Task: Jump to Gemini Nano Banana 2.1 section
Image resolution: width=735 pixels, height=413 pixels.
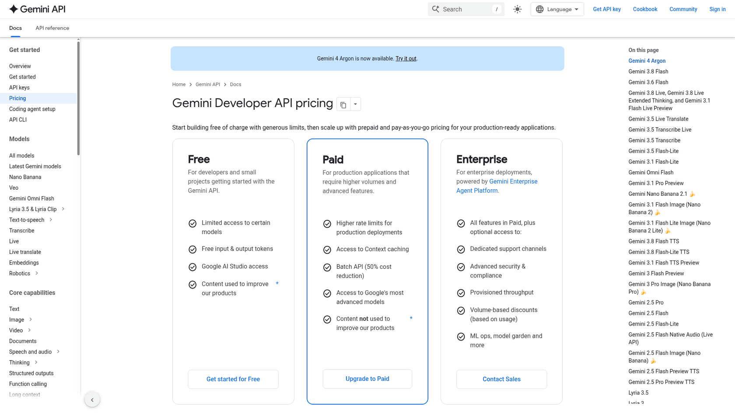Action: (661, 194)
